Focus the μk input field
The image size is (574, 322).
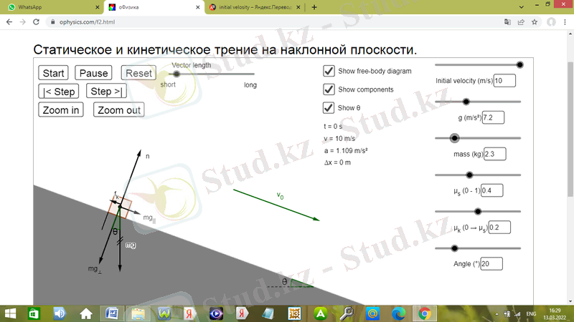(x=499, y=228)
